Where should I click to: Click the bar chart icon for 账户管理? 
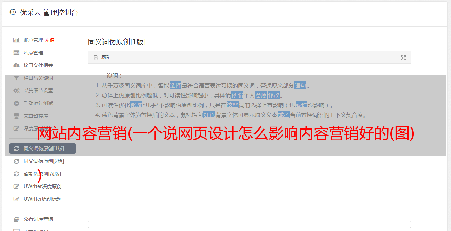(16, 40)
